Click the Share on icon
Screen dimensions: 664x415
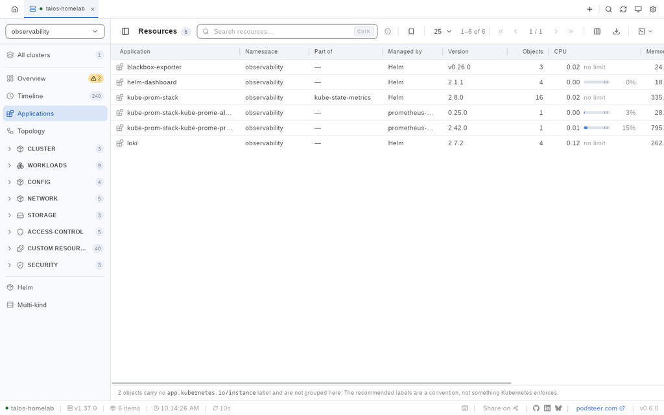point(516,409)
